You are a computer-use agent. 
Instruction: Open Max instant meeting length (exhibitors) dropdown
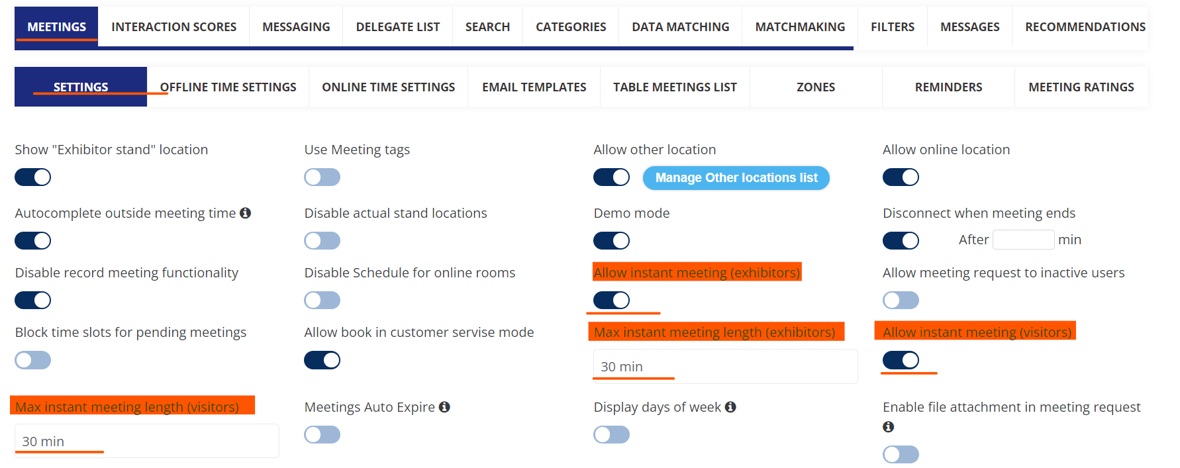click(x=724, y=367)
